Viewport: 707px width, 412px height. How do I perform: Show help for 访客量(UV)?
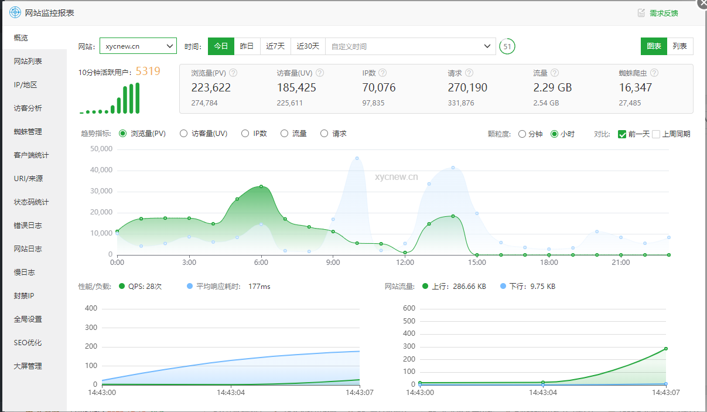[320, 73]
